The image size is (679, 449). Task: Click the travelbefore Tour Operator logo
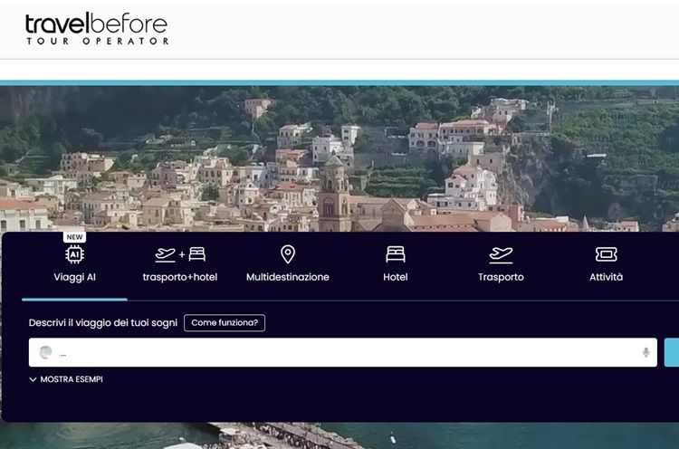tap(96, 29)
